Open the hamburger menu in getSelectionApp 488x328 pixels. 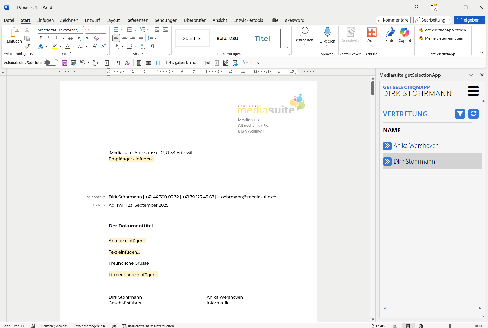473,91
